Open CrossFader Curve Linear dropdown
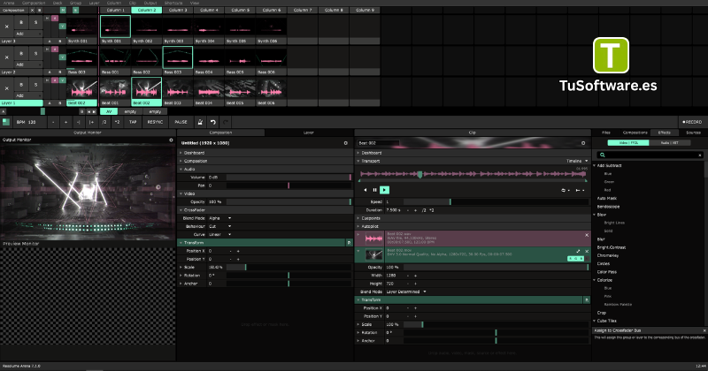 tap(219, 234)
